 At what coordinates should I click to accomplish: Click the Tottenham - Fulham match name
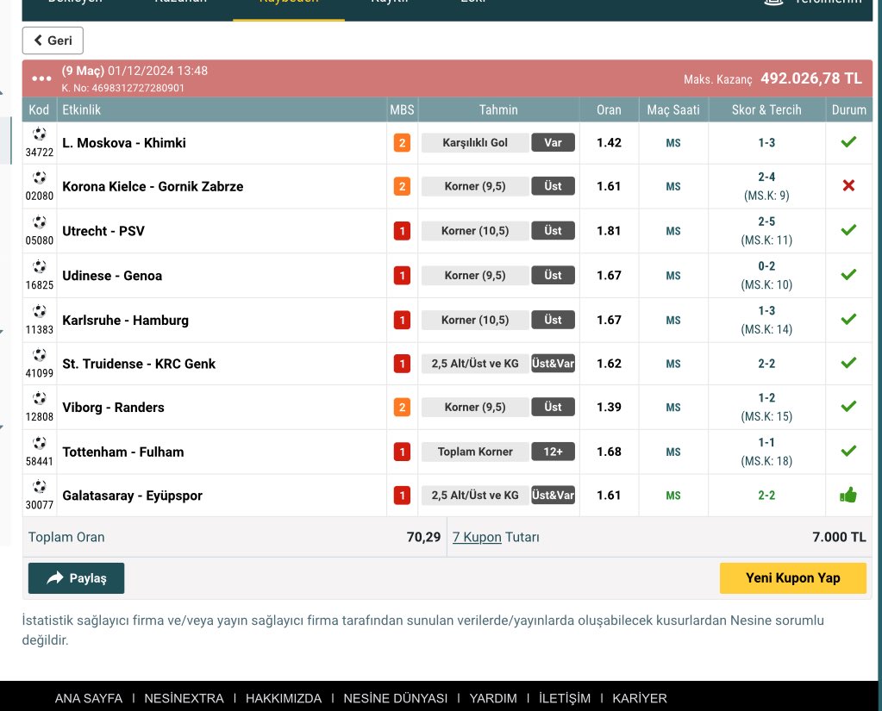coord(123,452)
